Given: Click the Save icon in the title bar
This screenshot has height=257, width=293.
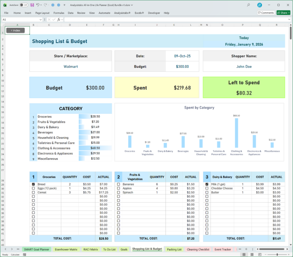Looking at the screenshot, I should coord(32,5).
